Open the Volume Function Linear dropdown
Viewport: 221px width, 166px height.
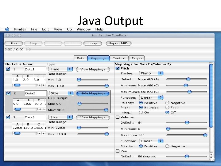point(151,141)
